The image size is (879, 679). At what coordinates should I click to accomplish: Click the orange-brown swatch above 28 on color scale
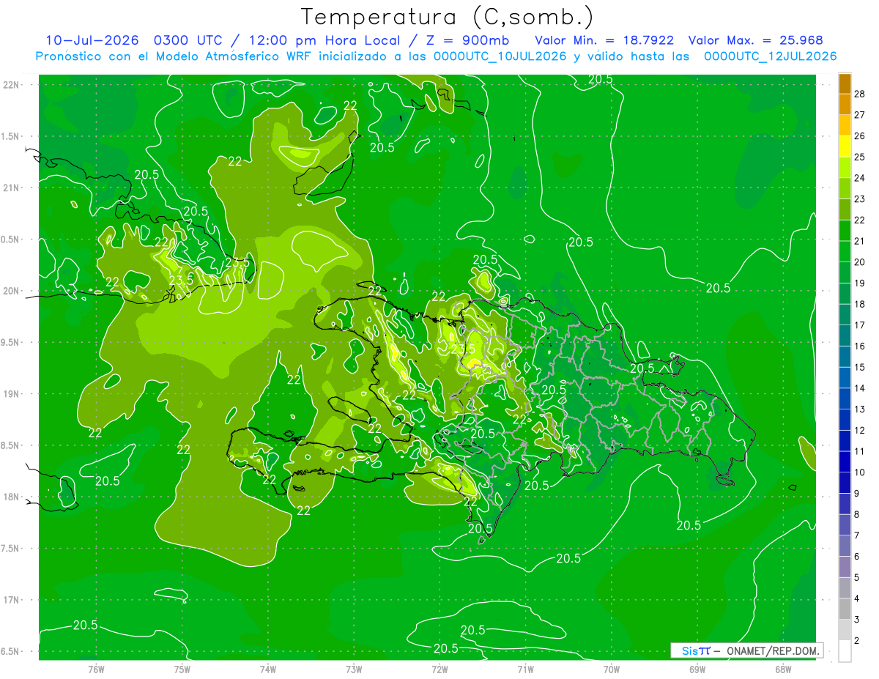(x=845, y=84)
